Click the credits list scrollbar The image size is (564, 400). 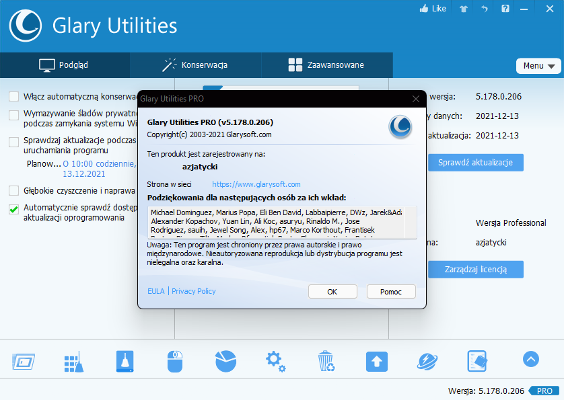coord(411,222)
